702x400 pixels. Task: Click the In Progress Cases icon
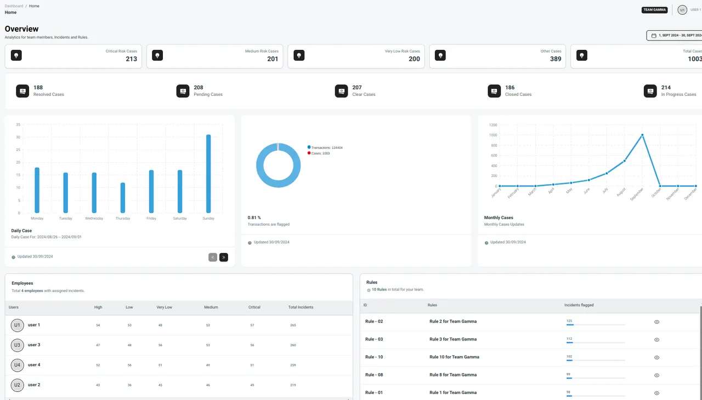click(650, 90)
